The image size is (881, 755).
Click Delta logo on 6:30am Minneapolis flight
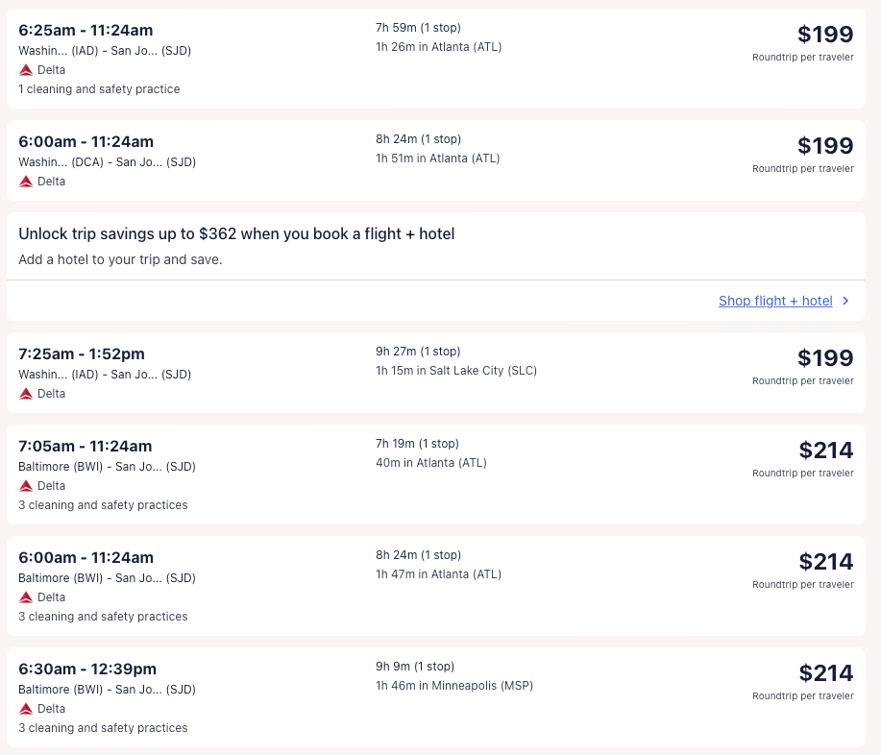(26, 709)
